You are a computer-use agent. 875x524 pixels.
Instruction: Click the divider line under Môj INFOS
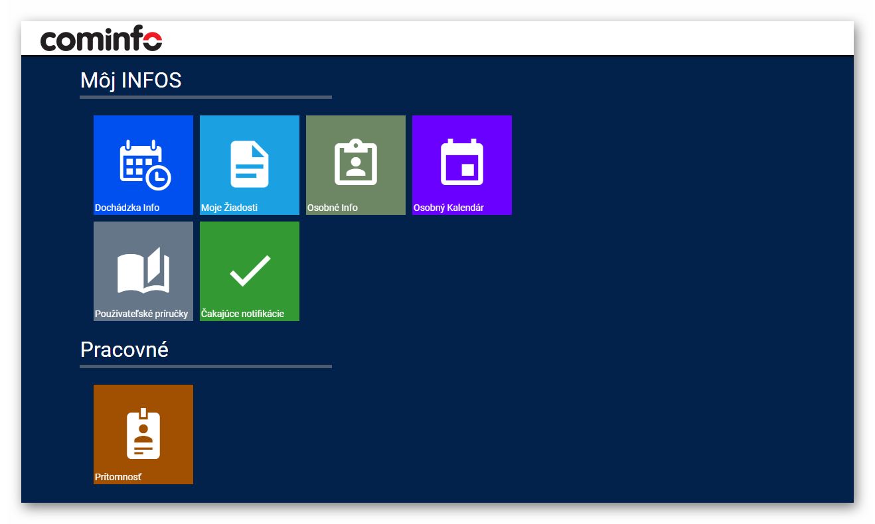pos(206,97)
